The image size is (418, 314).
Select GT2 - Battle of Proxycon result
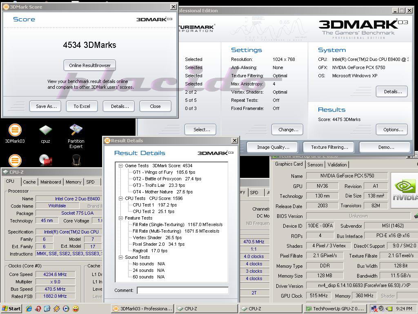click(x=167, y=179)
